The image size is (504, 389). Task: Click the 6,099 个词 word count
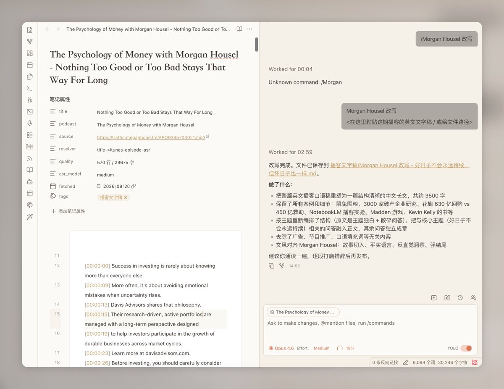point(424,362)
